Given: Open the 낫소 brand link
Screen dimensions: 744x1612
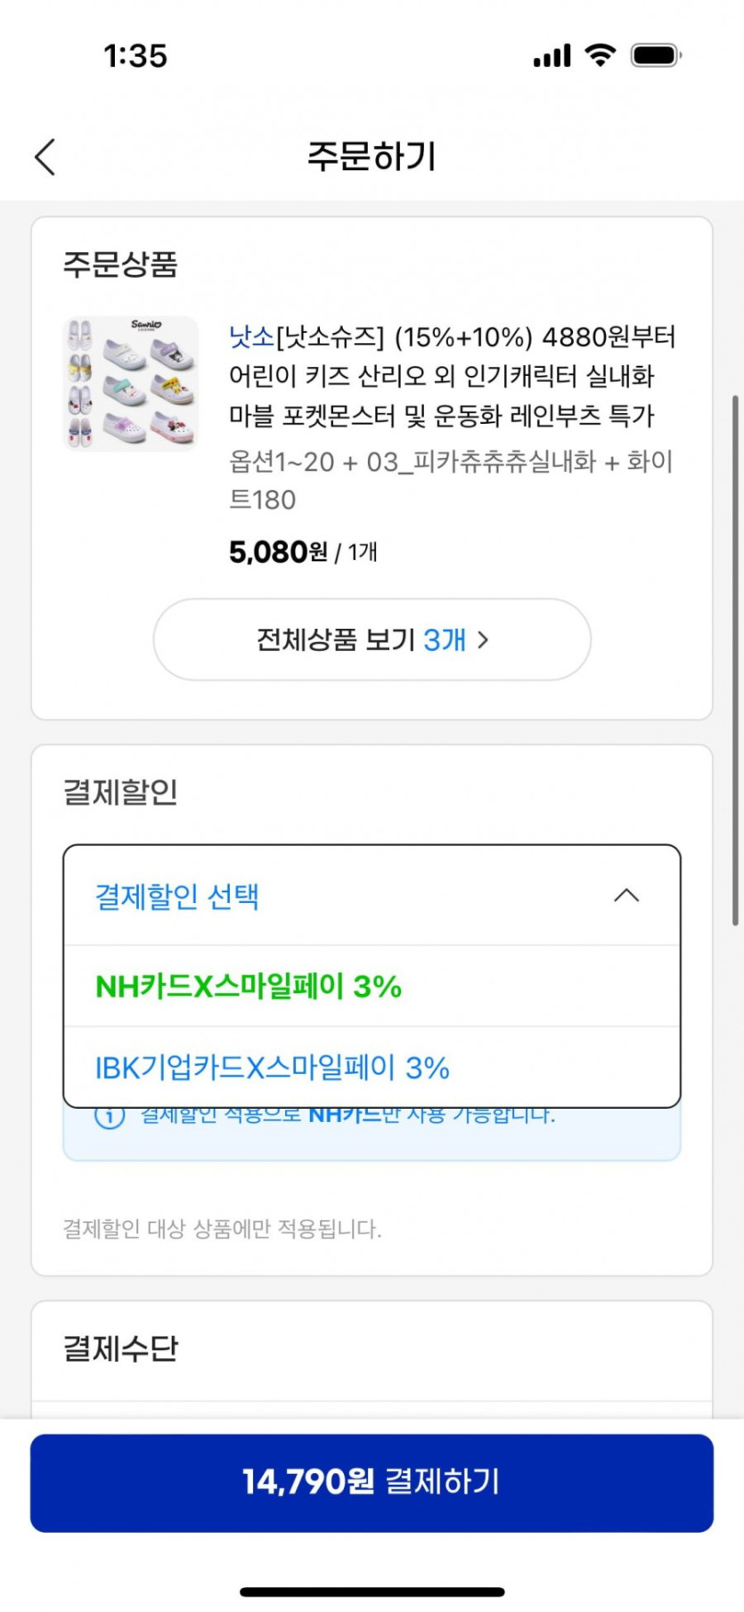Looking at the screenshot, I should [x=251, y=337].
